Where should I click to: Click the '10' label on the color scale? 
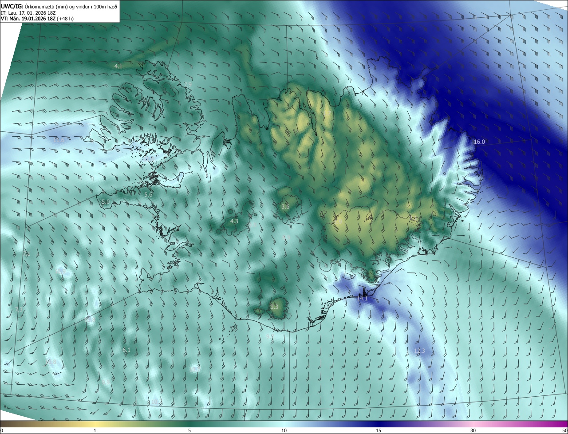pos(284,430)
